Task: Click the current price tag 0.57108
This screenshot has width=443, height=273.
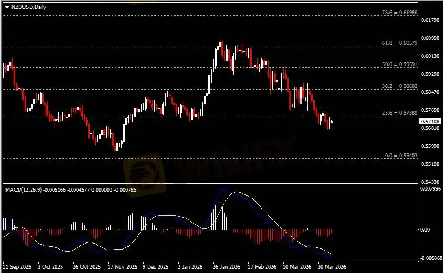Action: click(x=430, y=122)
